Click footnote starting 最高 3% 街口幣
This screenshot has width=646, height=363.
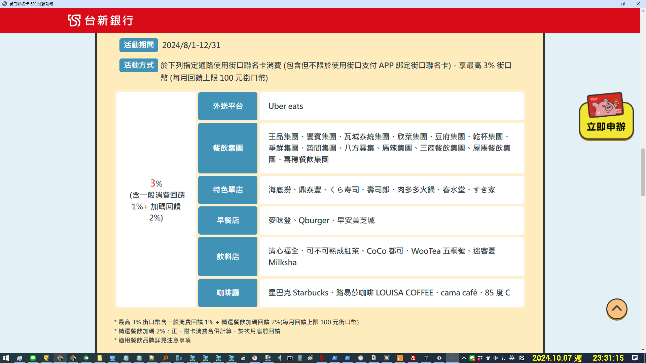click(237, 322)
